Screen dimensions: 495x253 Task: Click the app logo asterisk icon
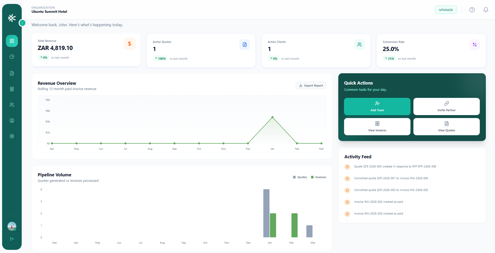pos(12,18)
